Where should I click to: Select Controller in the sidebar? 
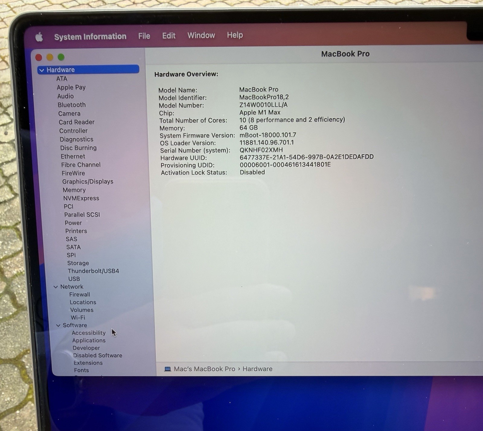coord(73,131)
